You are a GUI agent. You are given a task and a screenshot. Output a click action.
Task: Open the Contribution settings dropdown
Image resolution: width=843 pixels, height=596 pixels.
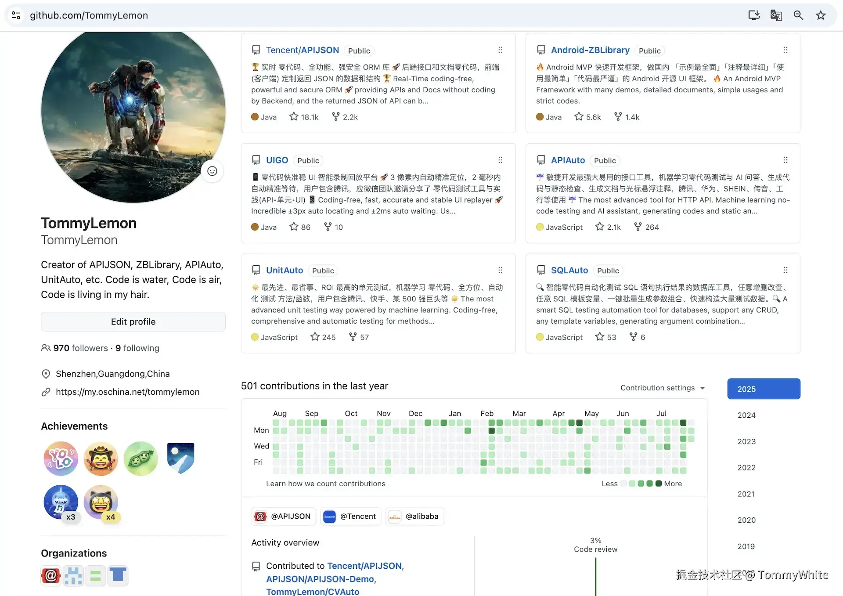click(x=662, y=388)
